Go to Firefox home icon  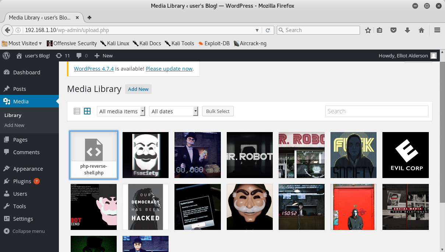tap(421, 30)
